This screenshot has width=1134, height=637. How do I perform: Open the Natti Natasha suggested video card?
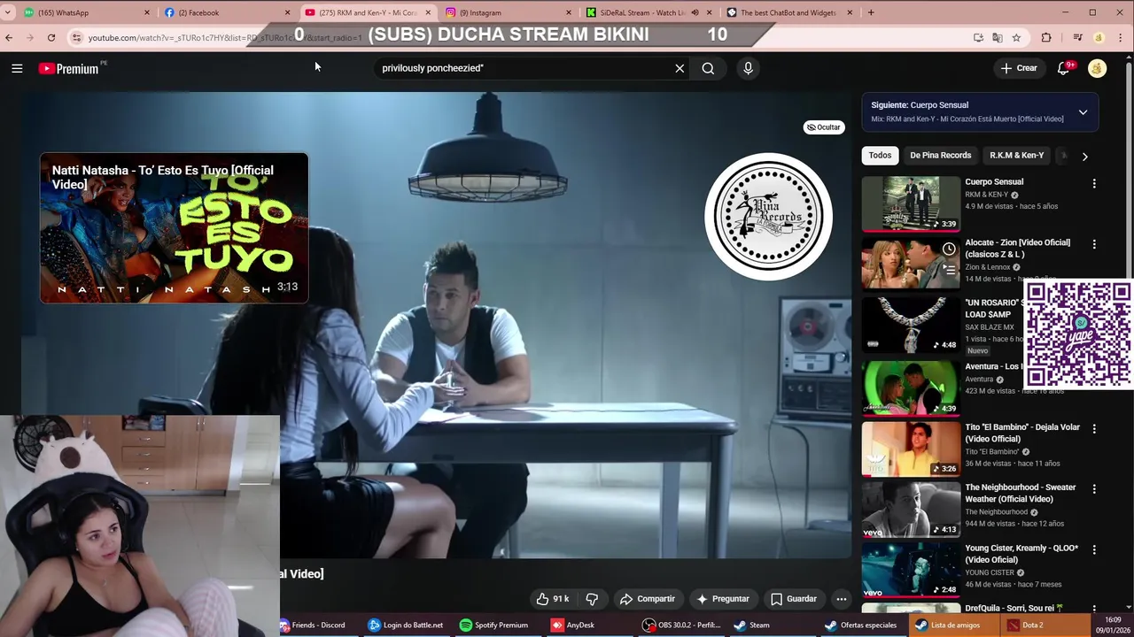tap(174, 228)
